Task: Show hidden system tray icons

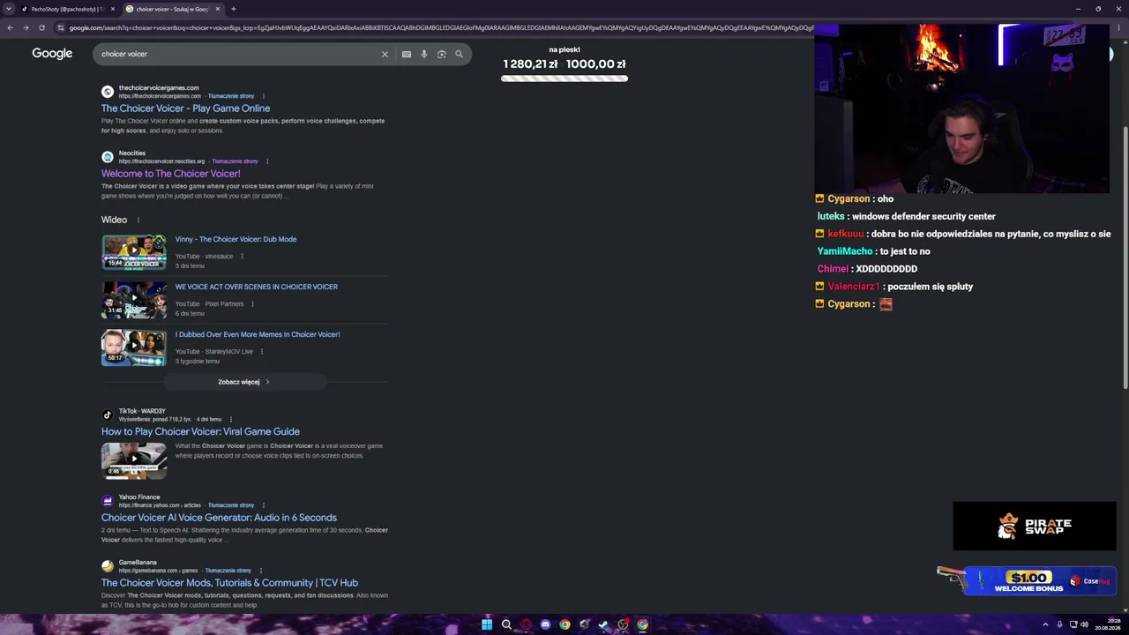Action: [1045, 624]
